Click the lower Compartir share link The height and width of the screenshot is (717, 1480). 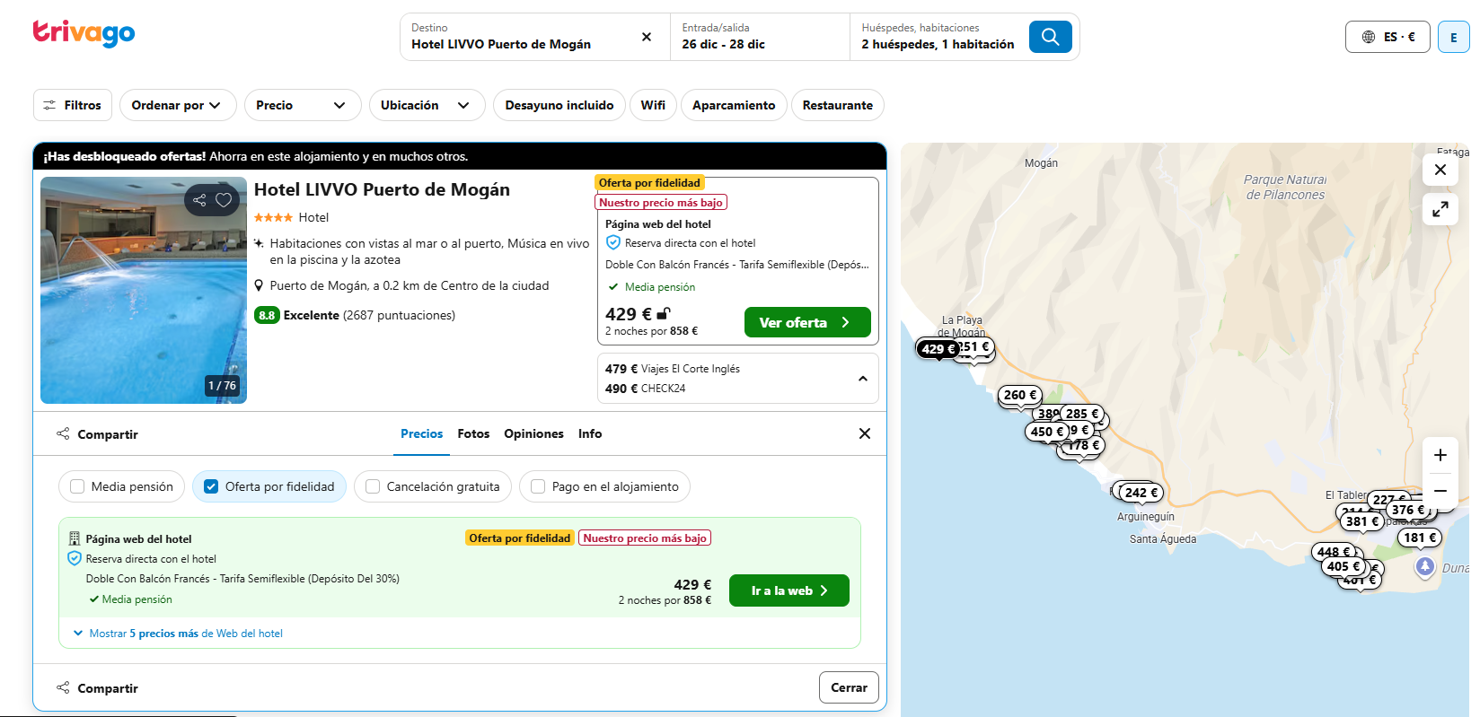coord(97,688)
